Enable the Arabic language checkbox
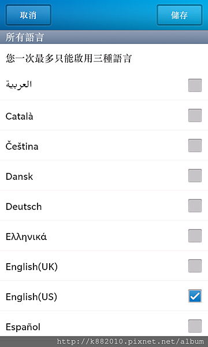208x347 pixels. [195, 85]
